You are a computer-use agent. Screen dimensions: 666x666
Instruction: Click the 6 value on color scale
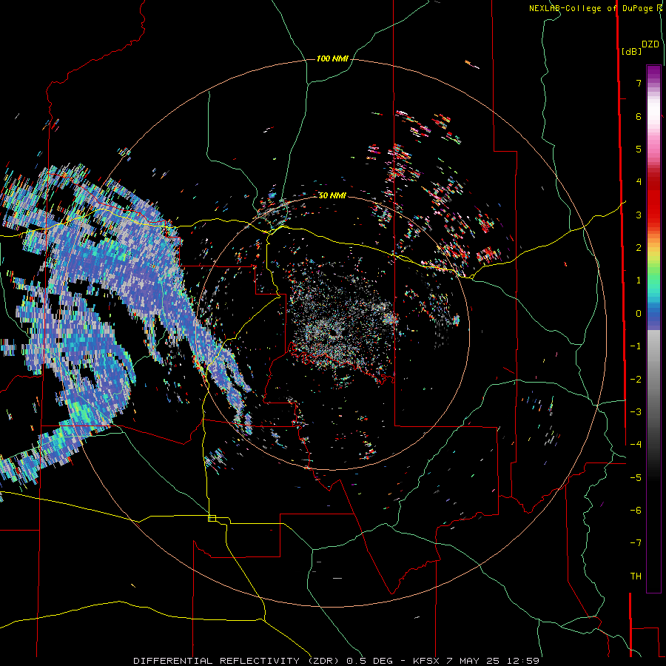[639, 116]
